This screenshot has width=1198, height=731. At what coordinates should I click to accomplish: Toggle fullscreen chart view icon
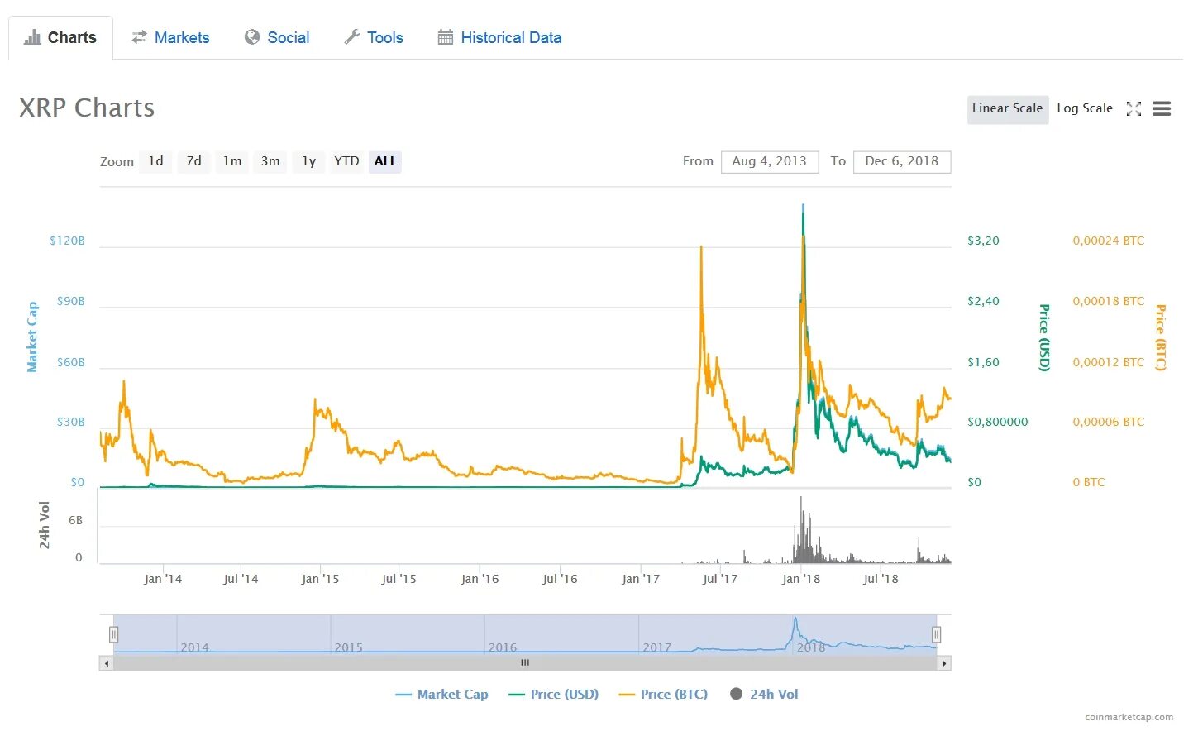point(1134,109)
